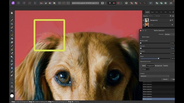The height and width of the screenshot is (103, 184).
Task: Open the Preview Overlay dropdown
Action: click(x=170, y=34)
